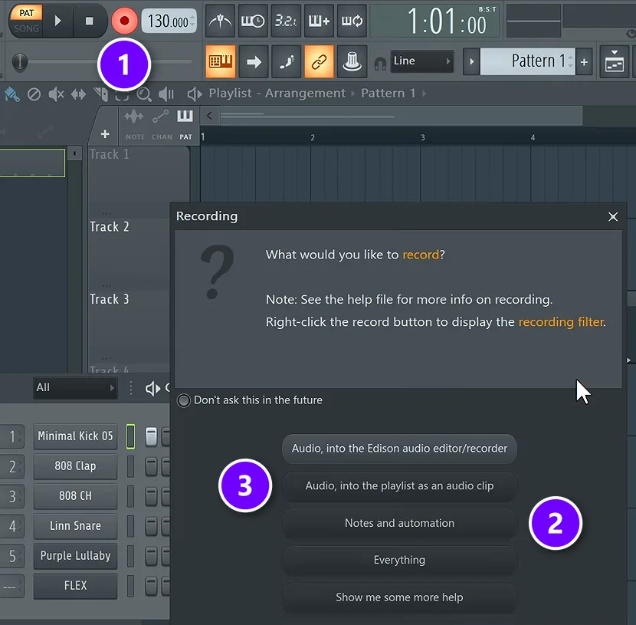
Task: Toggle link icon for note grouping
Action: 320,61
